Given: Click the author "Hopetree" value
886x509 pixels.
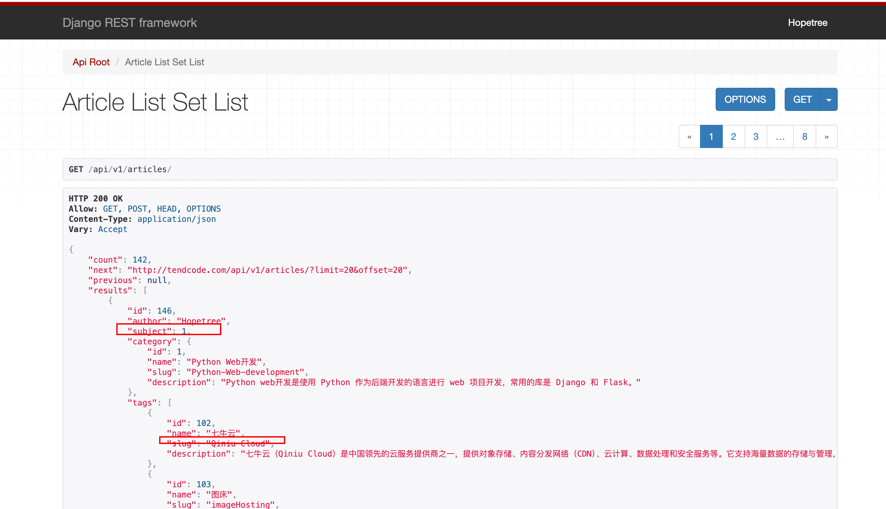Looking at the screenshot, I should (201, 321).
